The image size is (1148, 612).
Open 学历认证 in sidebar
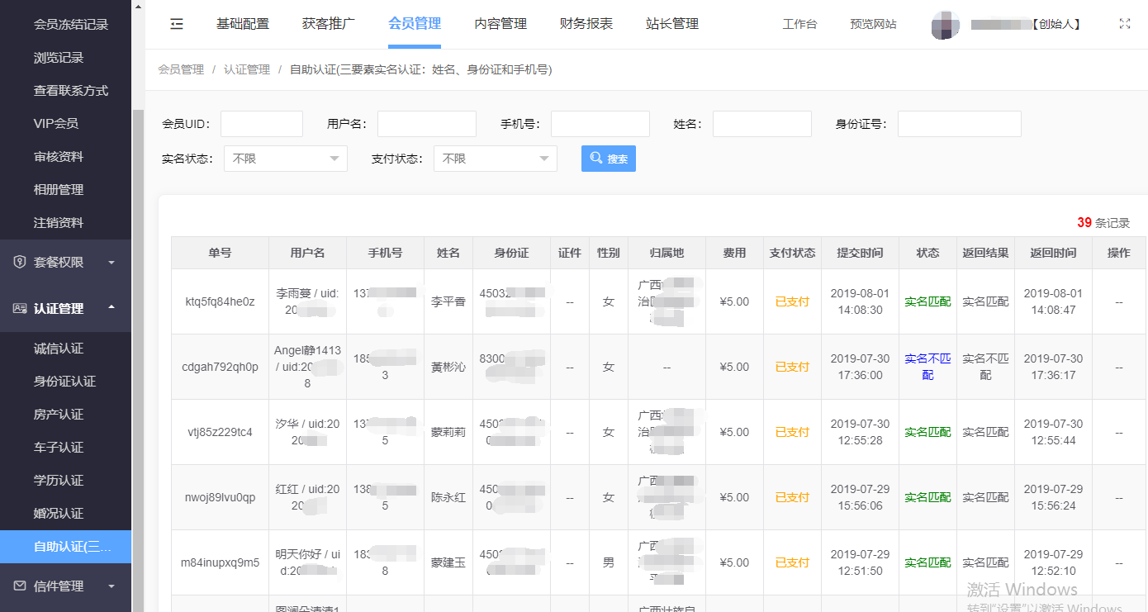point(59,481)
